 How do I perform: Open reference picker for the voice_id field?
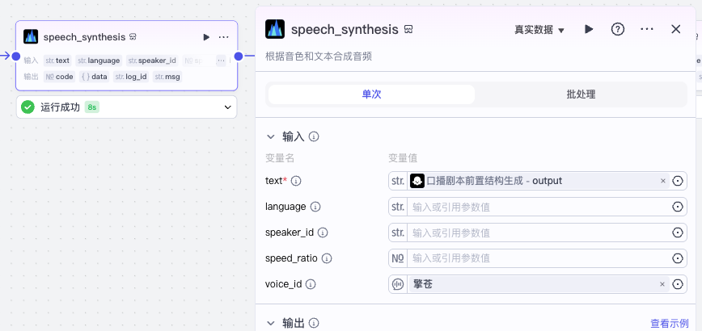tap(678, 284)
